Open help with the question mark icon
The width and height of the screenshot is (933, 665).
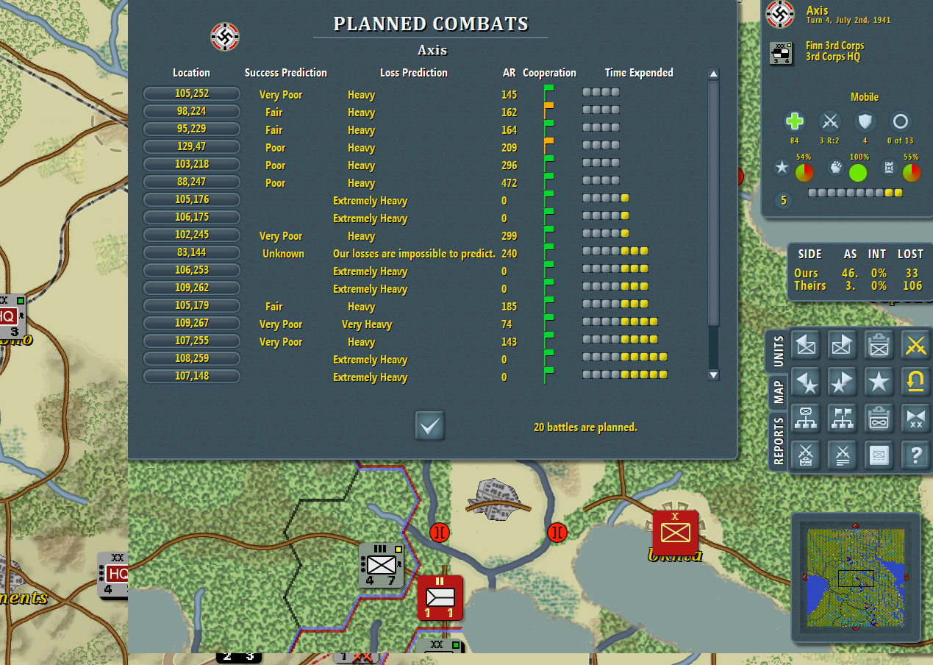915,455
